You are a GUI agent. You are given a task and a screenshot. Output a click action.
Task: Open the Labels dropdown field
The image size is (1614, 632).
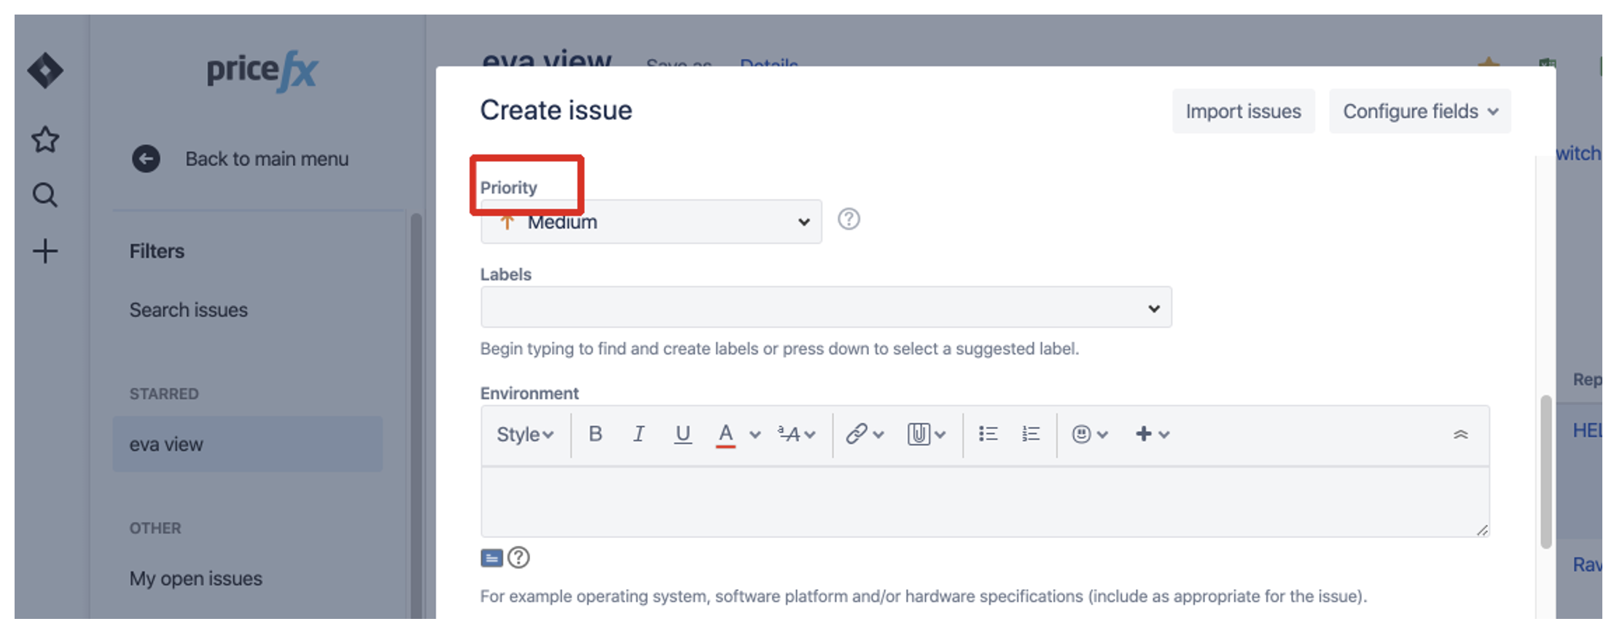(x=825, y=308)
